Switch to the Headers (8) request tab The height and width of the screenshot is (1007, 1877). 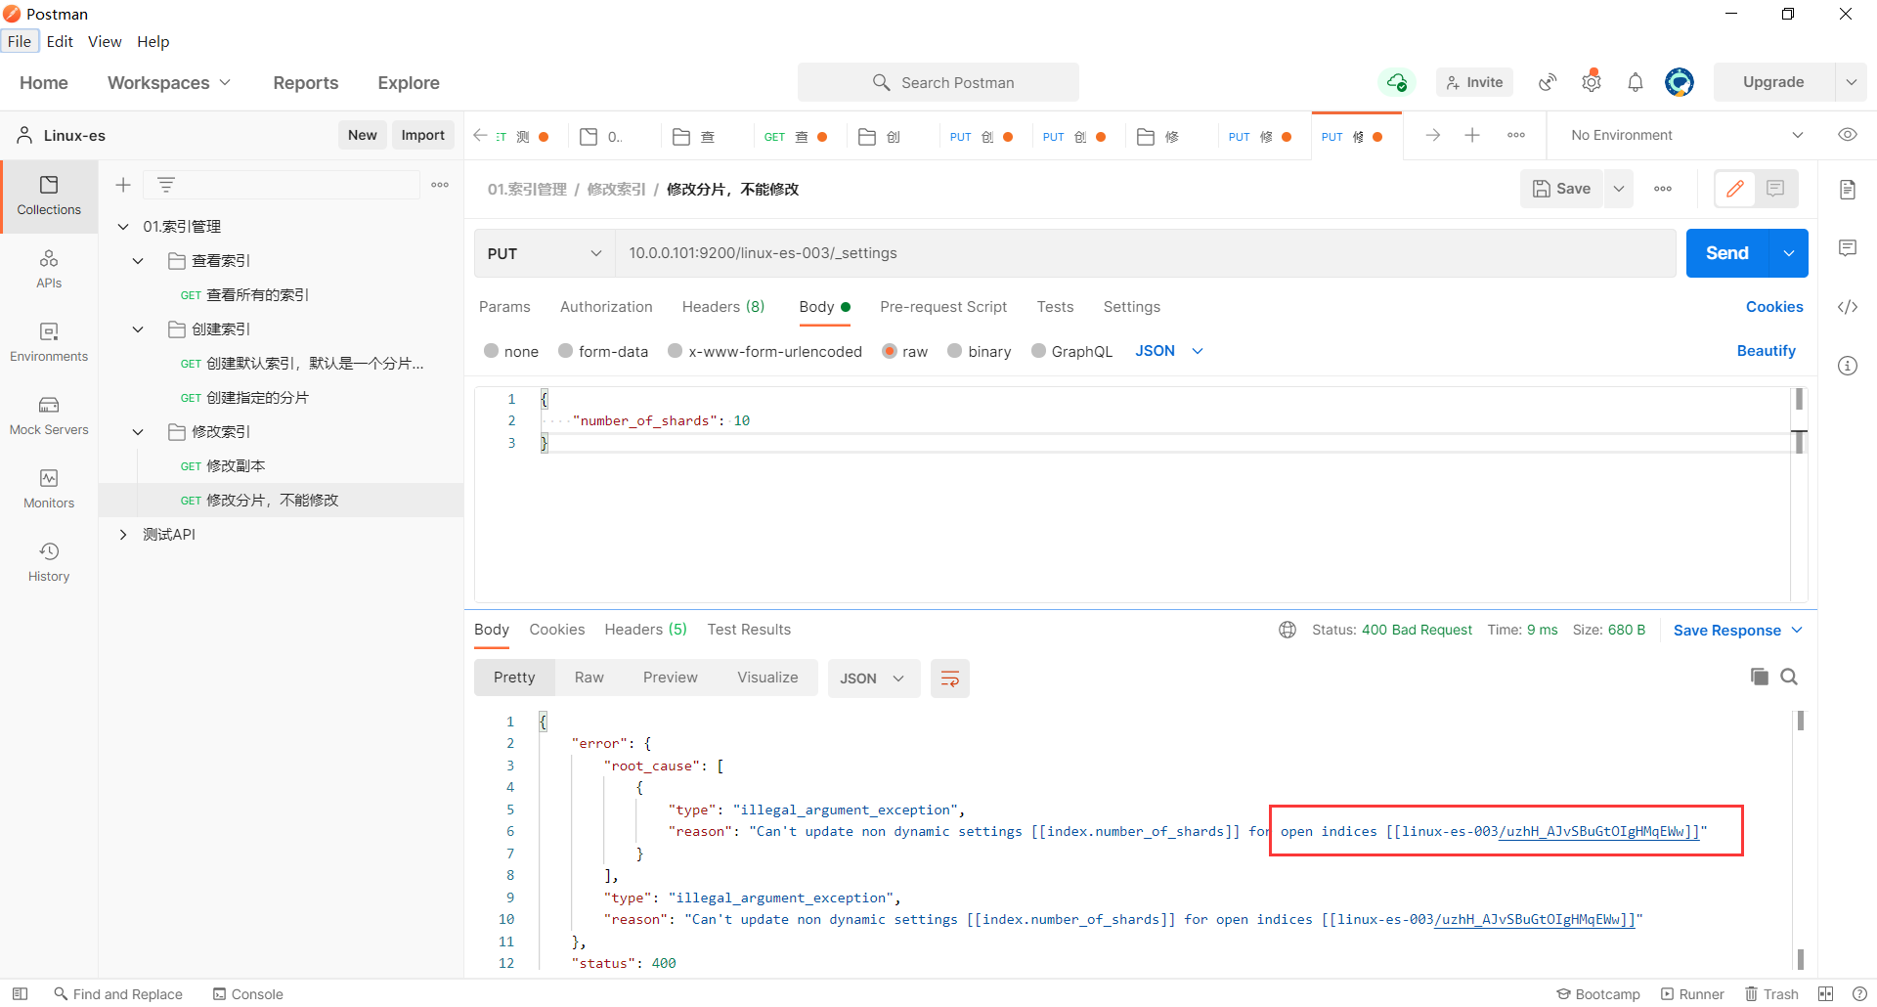[723, 307]
